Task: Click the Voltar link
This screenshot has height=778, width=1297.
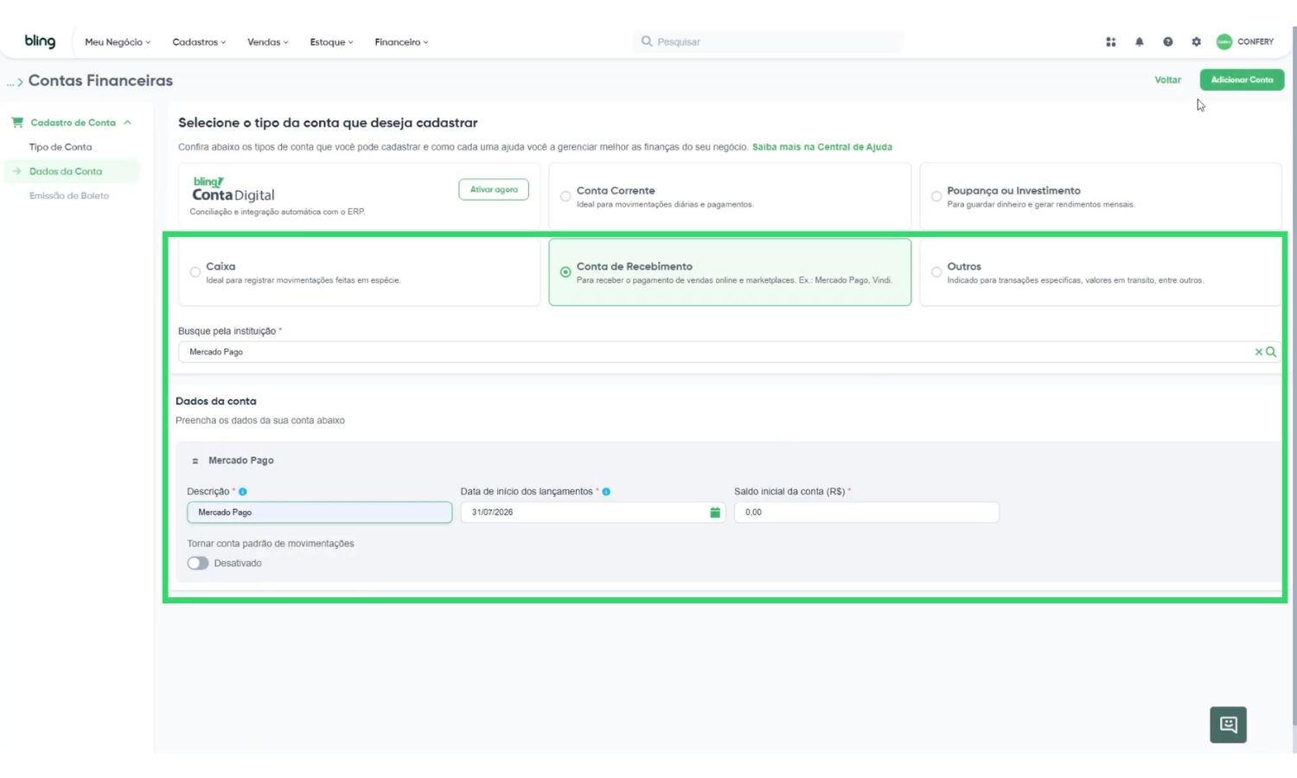Action: point(1167,80)
